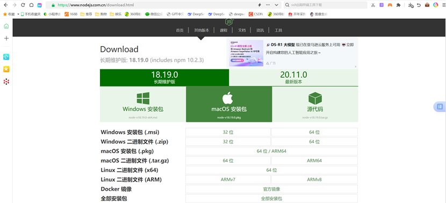Switch to the 20.11.0 最新版本 tab
This screenshot has height=203, width=446.
pos(293,78)
